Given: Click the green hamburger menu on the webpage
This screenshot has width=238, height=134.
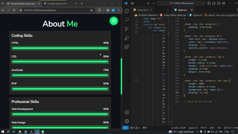Looking at the screenshot, I should coord(114,21).
